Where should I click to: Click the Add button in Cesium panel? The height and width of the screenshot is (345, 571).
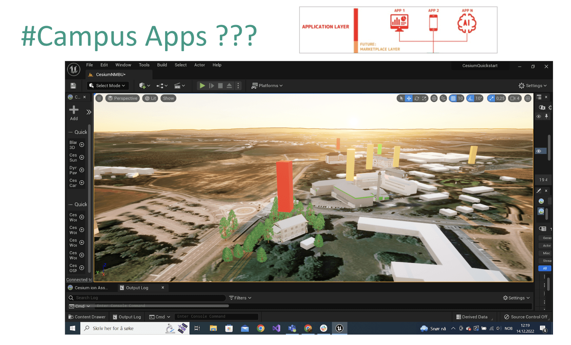tap(74, 113)
